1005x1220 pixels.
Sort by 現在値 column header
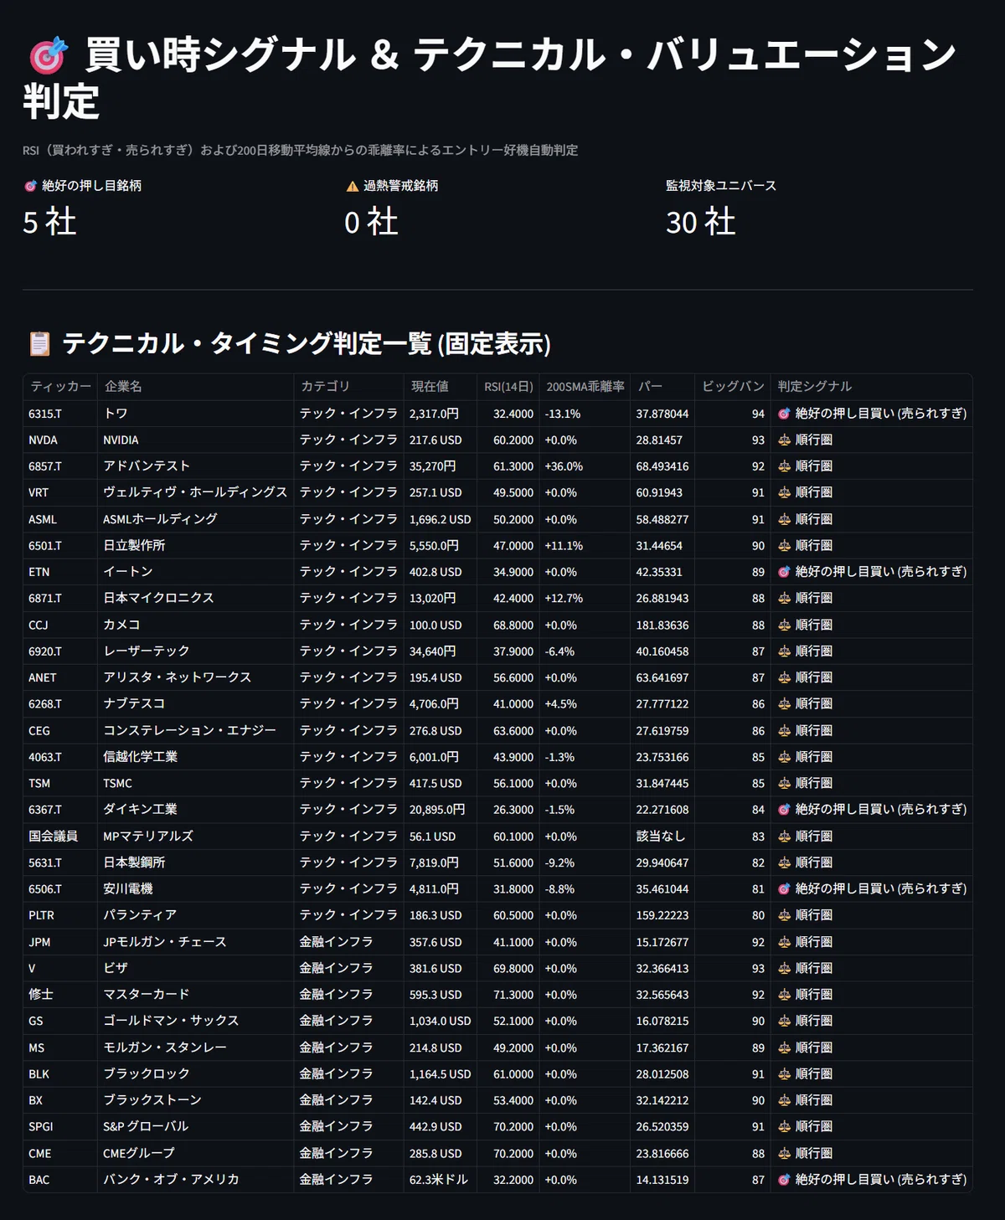pos(441,387)
